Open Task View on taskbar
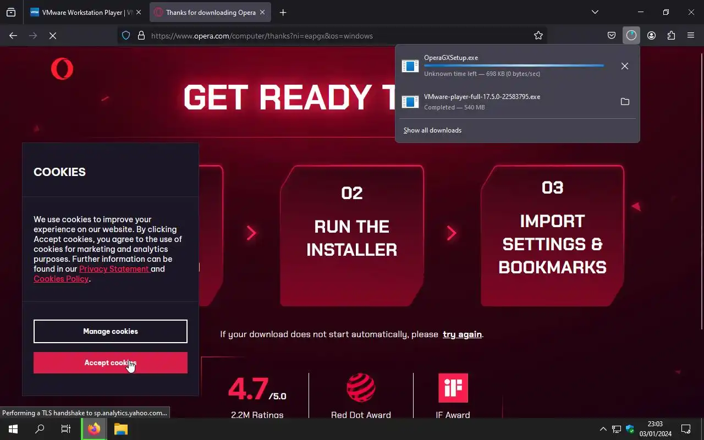Viewport: 704px width, 440px height. (66, 429)
